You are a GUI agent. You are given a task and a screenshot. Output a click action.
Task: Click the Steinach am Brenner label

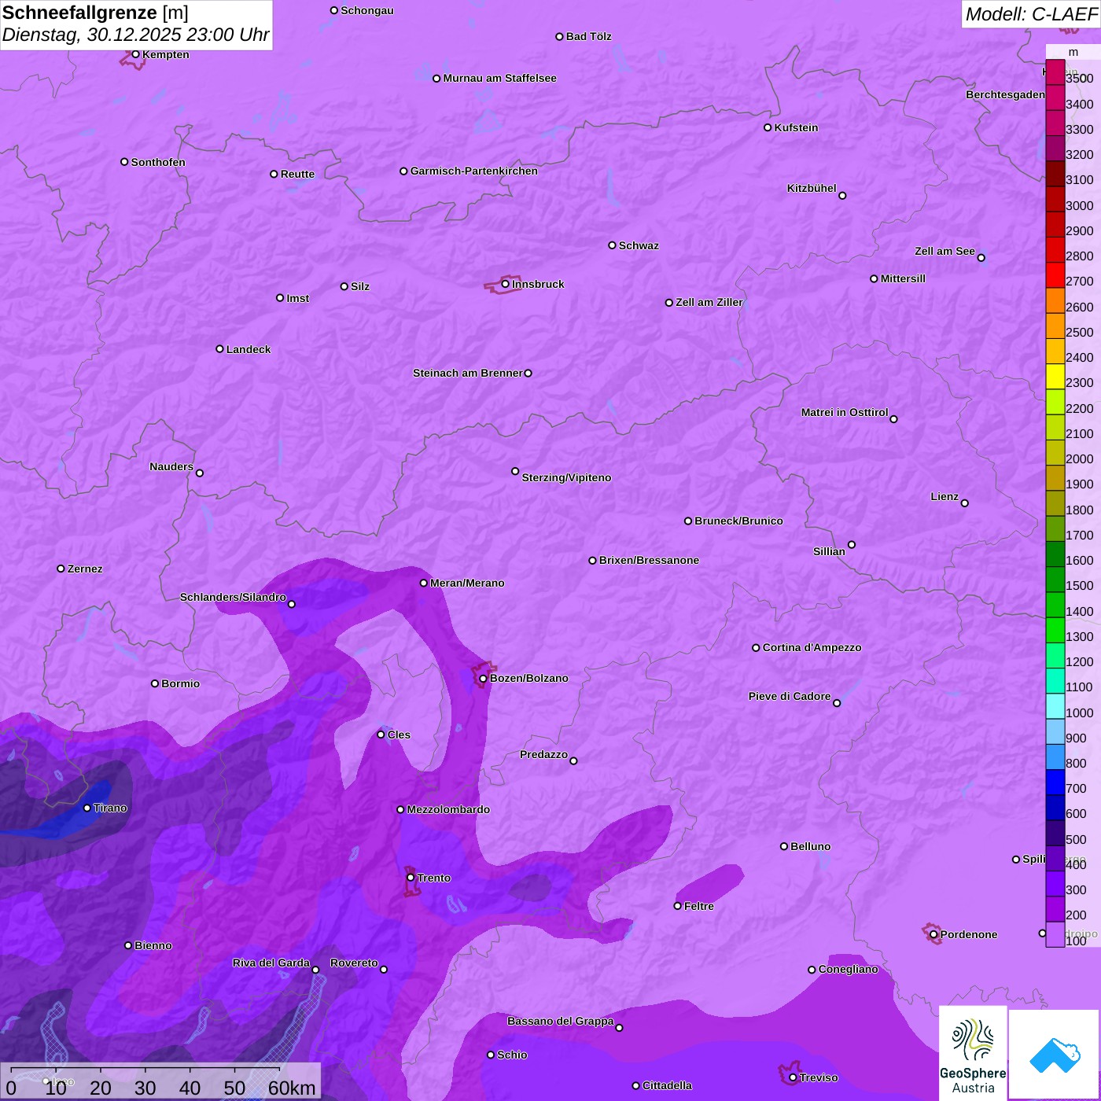[x=467, y=373]
